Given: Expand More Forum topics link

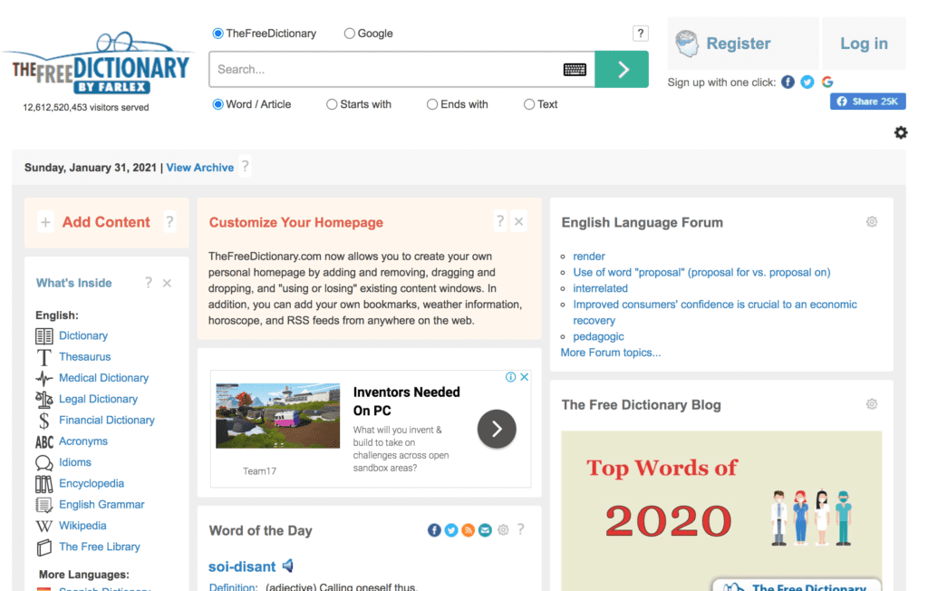Looking at the screenshot, I should click(611, 353).
